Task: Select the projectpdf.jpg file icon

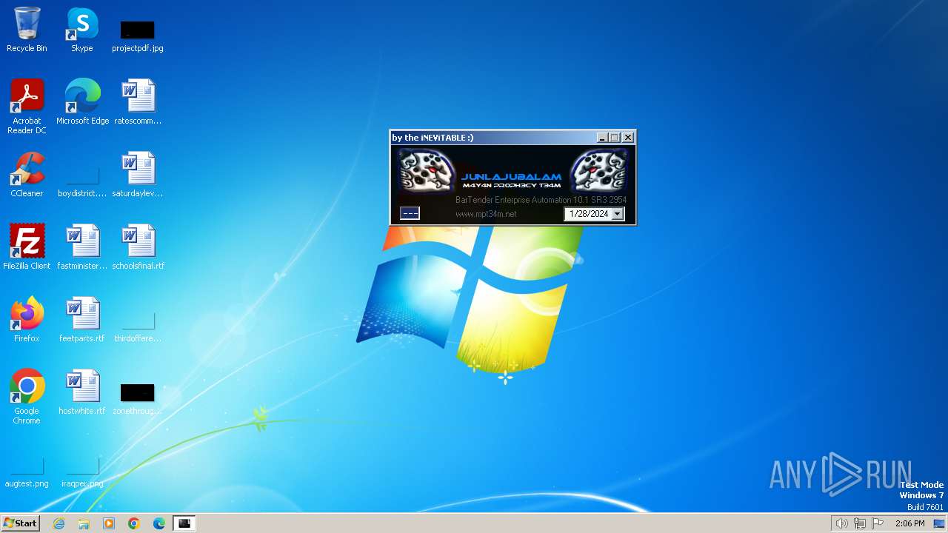Action: (x=138, y=36)
